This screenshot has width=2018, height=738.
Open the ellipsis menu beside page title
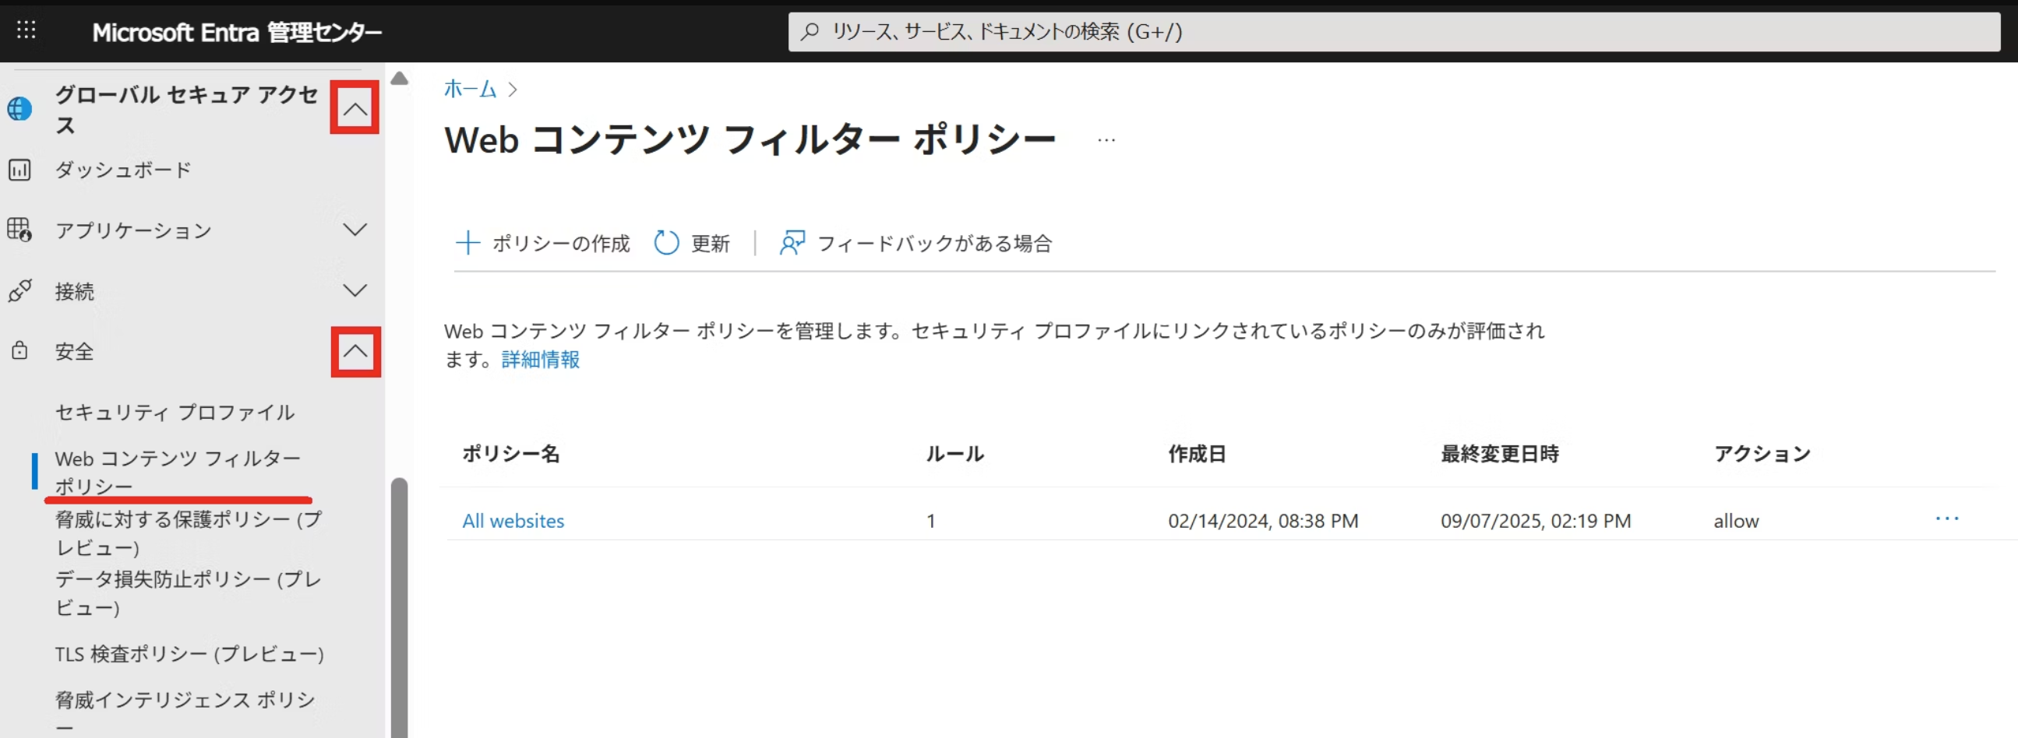[x=1106, y=140]
